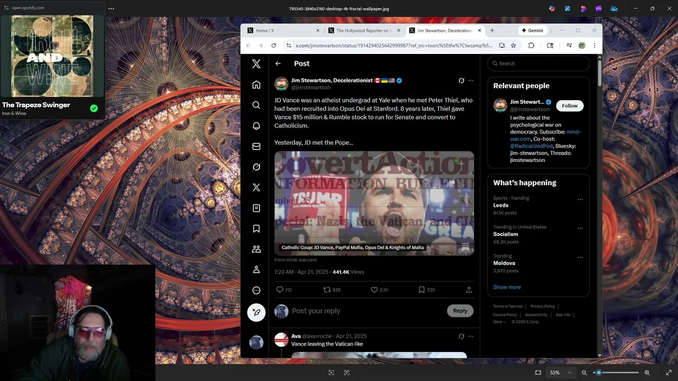This screenshot has width=678, height=381.
Task: Open Premium X icon in sidebar
Action: 256,187
